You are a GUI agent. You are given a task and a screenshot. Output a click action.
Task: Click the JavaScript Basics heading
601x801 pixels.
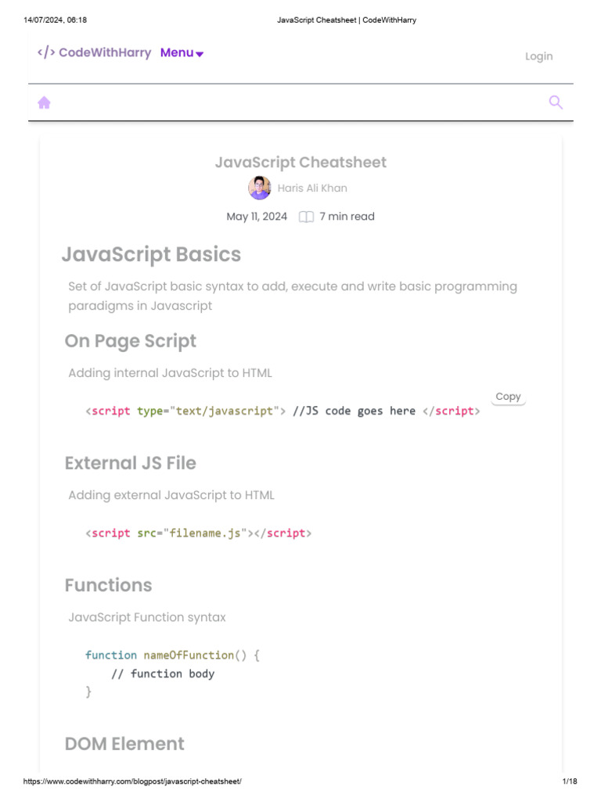151,254
